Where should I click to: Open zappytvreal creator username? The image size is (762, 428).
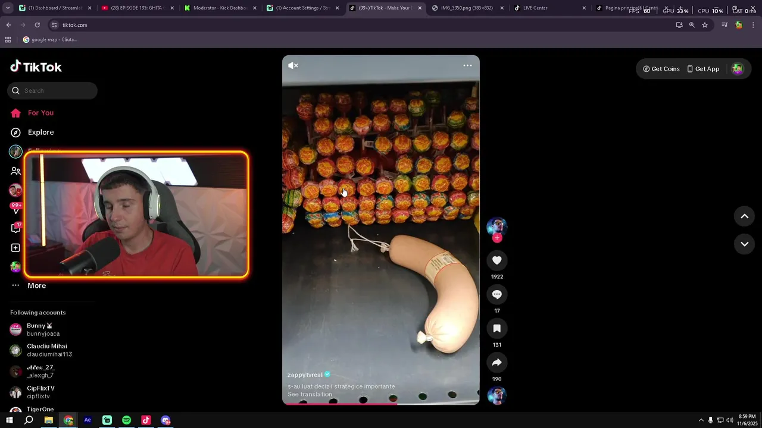click(x=305, y=374)
